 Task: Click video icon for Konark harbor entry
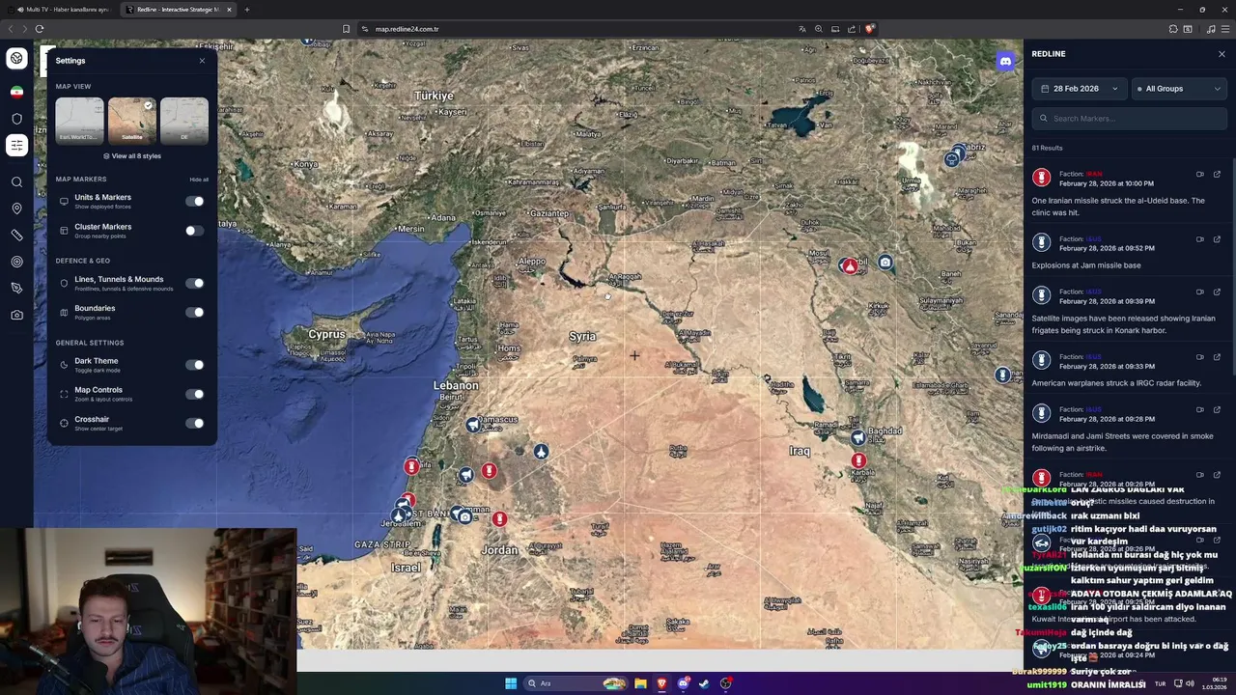[x=1199, y=292]
